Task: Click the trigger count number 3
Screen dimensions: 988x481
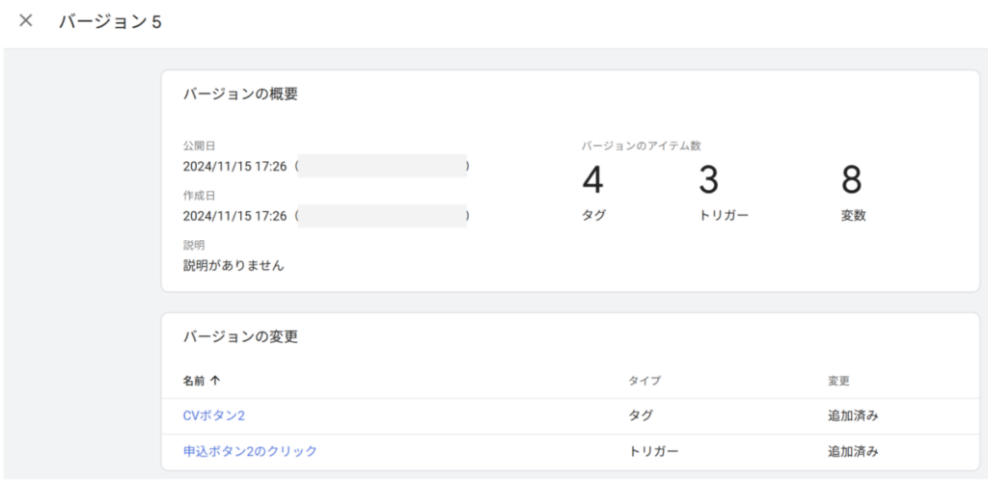Action: [x=709, y=180]
